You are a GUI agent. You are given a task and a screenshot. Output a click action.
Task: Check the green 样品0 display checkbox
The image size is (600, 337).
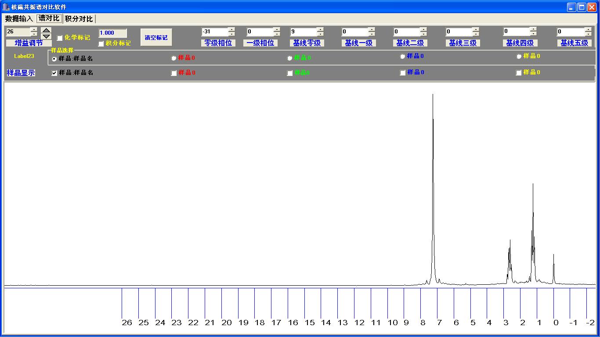pos(290,73)
